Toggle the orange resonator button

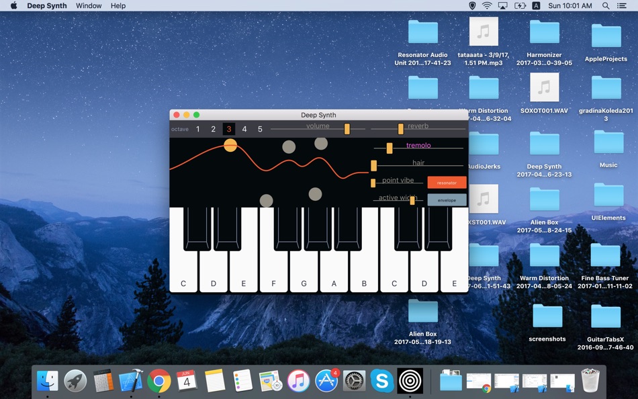tap(447, 183)
